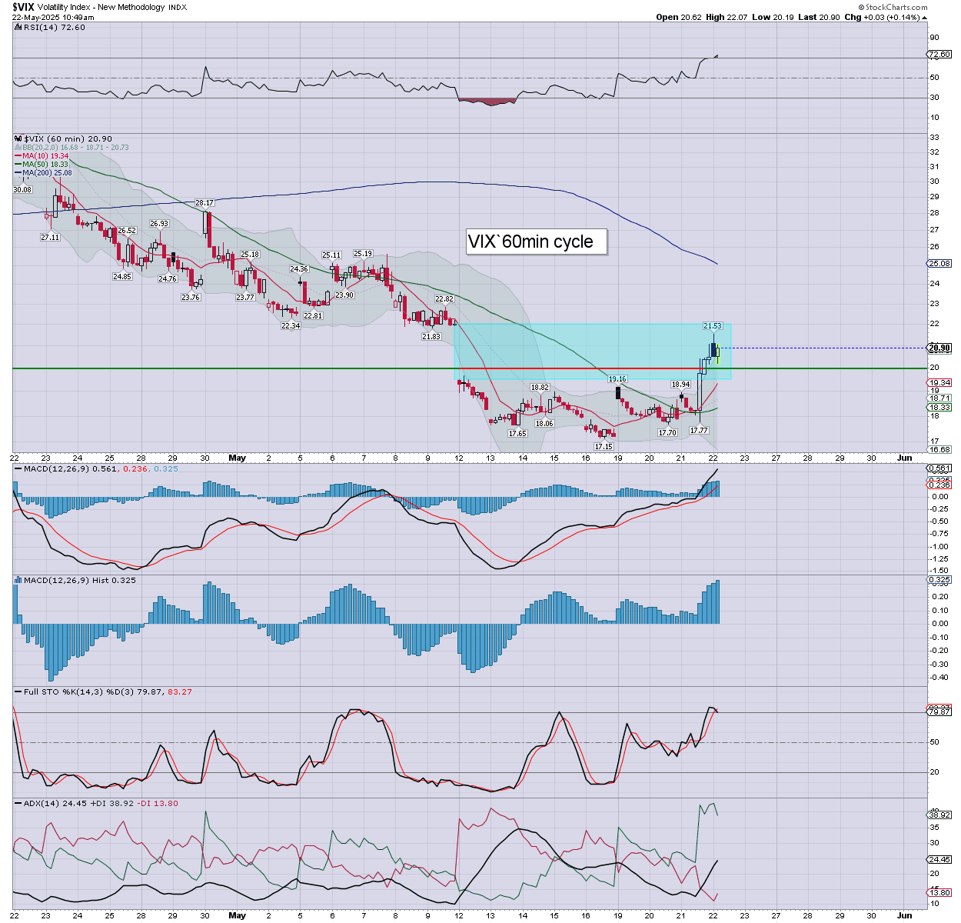Screen dimensions: 961x923
Task: Click the 25.08 MA(200) axis value tag
Action: [x=939, y=263]
